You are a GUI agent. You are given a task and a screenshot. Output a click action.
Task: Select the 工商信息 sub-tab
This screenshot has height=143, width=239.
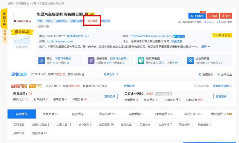click(x=19, y=124)
